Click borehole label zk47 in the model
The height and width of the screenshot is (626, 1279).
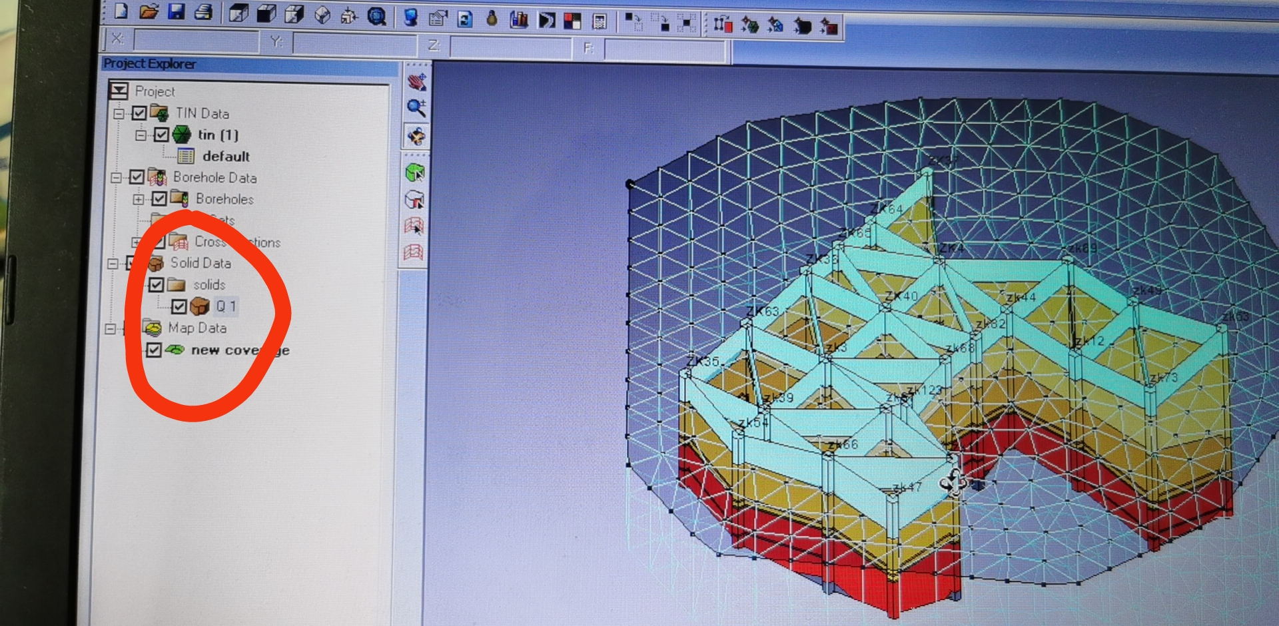907,487
